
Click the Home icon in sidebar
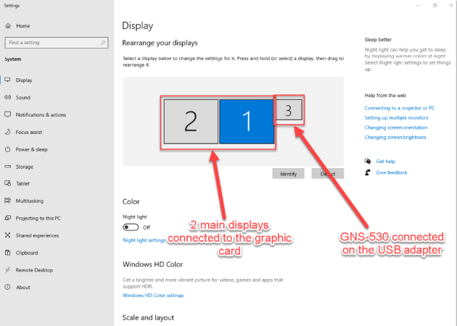[8, 25]
